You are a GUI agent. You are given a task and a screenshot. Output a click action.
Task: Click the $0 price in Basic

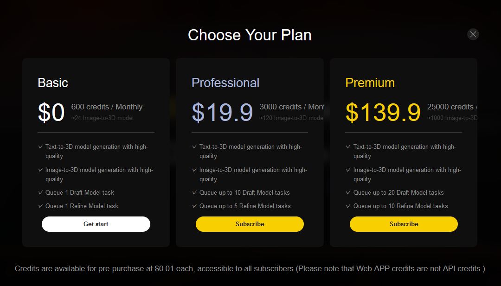point(51,113)
